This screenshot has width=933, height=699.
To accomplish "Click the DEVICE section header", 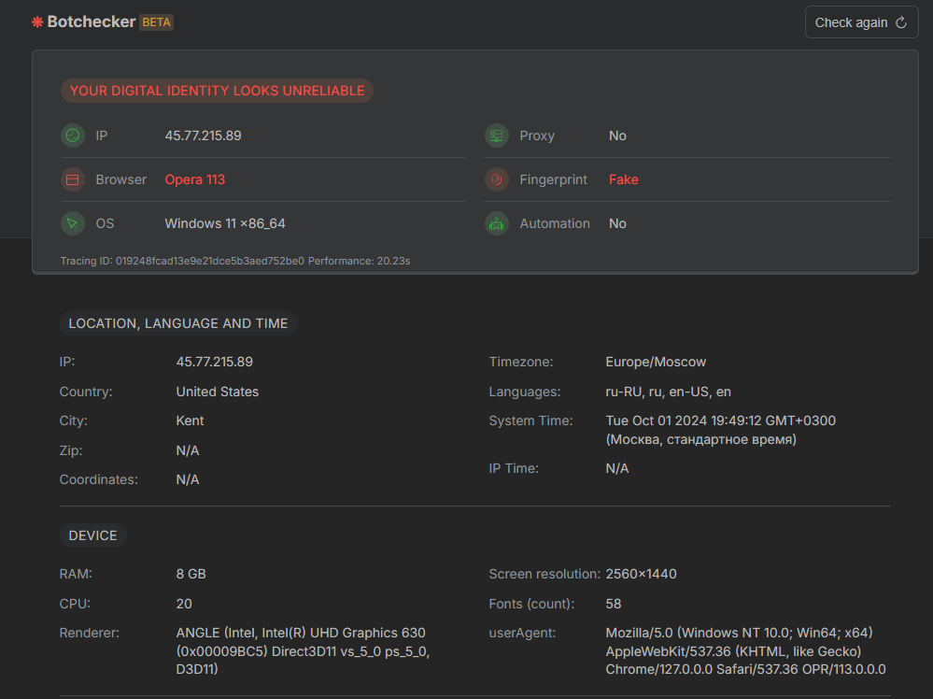I will [x=92, y=535].
